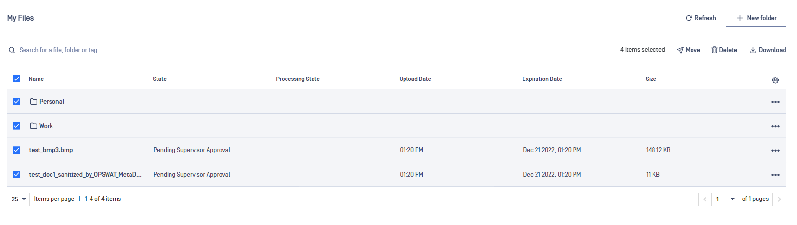
Task: Create a New folder
Action: pyautogui.click(x=756, y=18)
